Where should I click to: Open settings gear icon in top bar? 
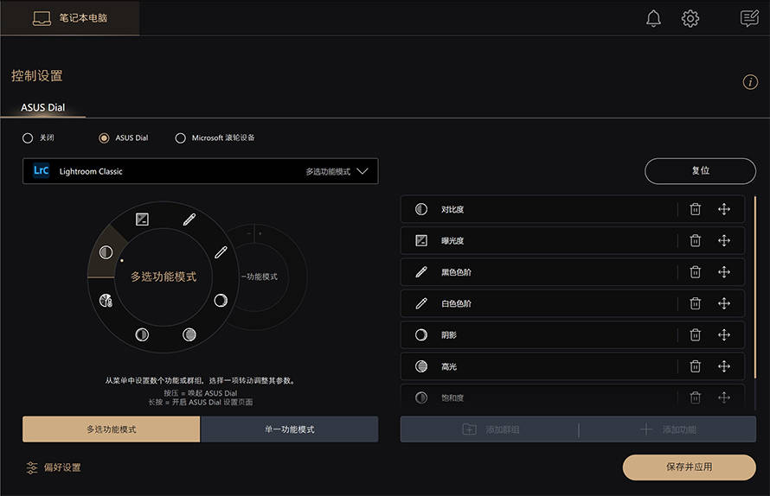click(690, 18)
